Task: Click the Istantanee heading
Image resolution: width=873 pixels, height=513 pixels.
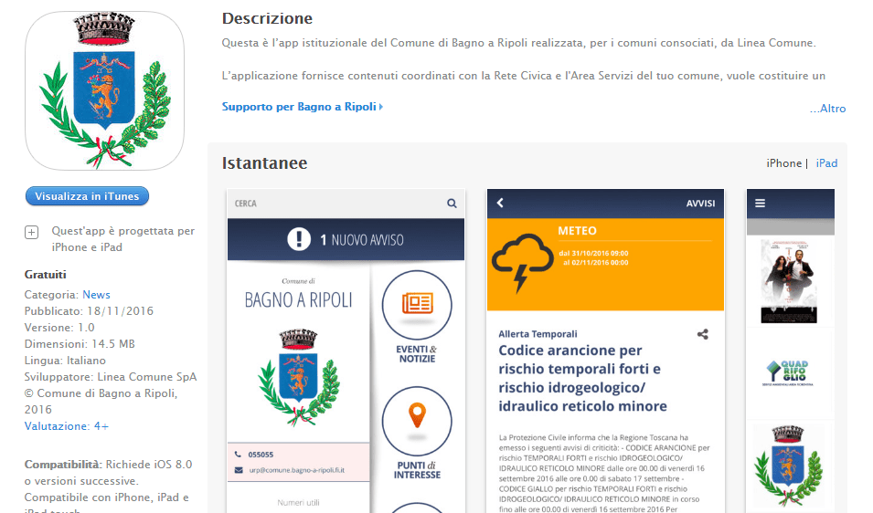Action: coord(264,162)
